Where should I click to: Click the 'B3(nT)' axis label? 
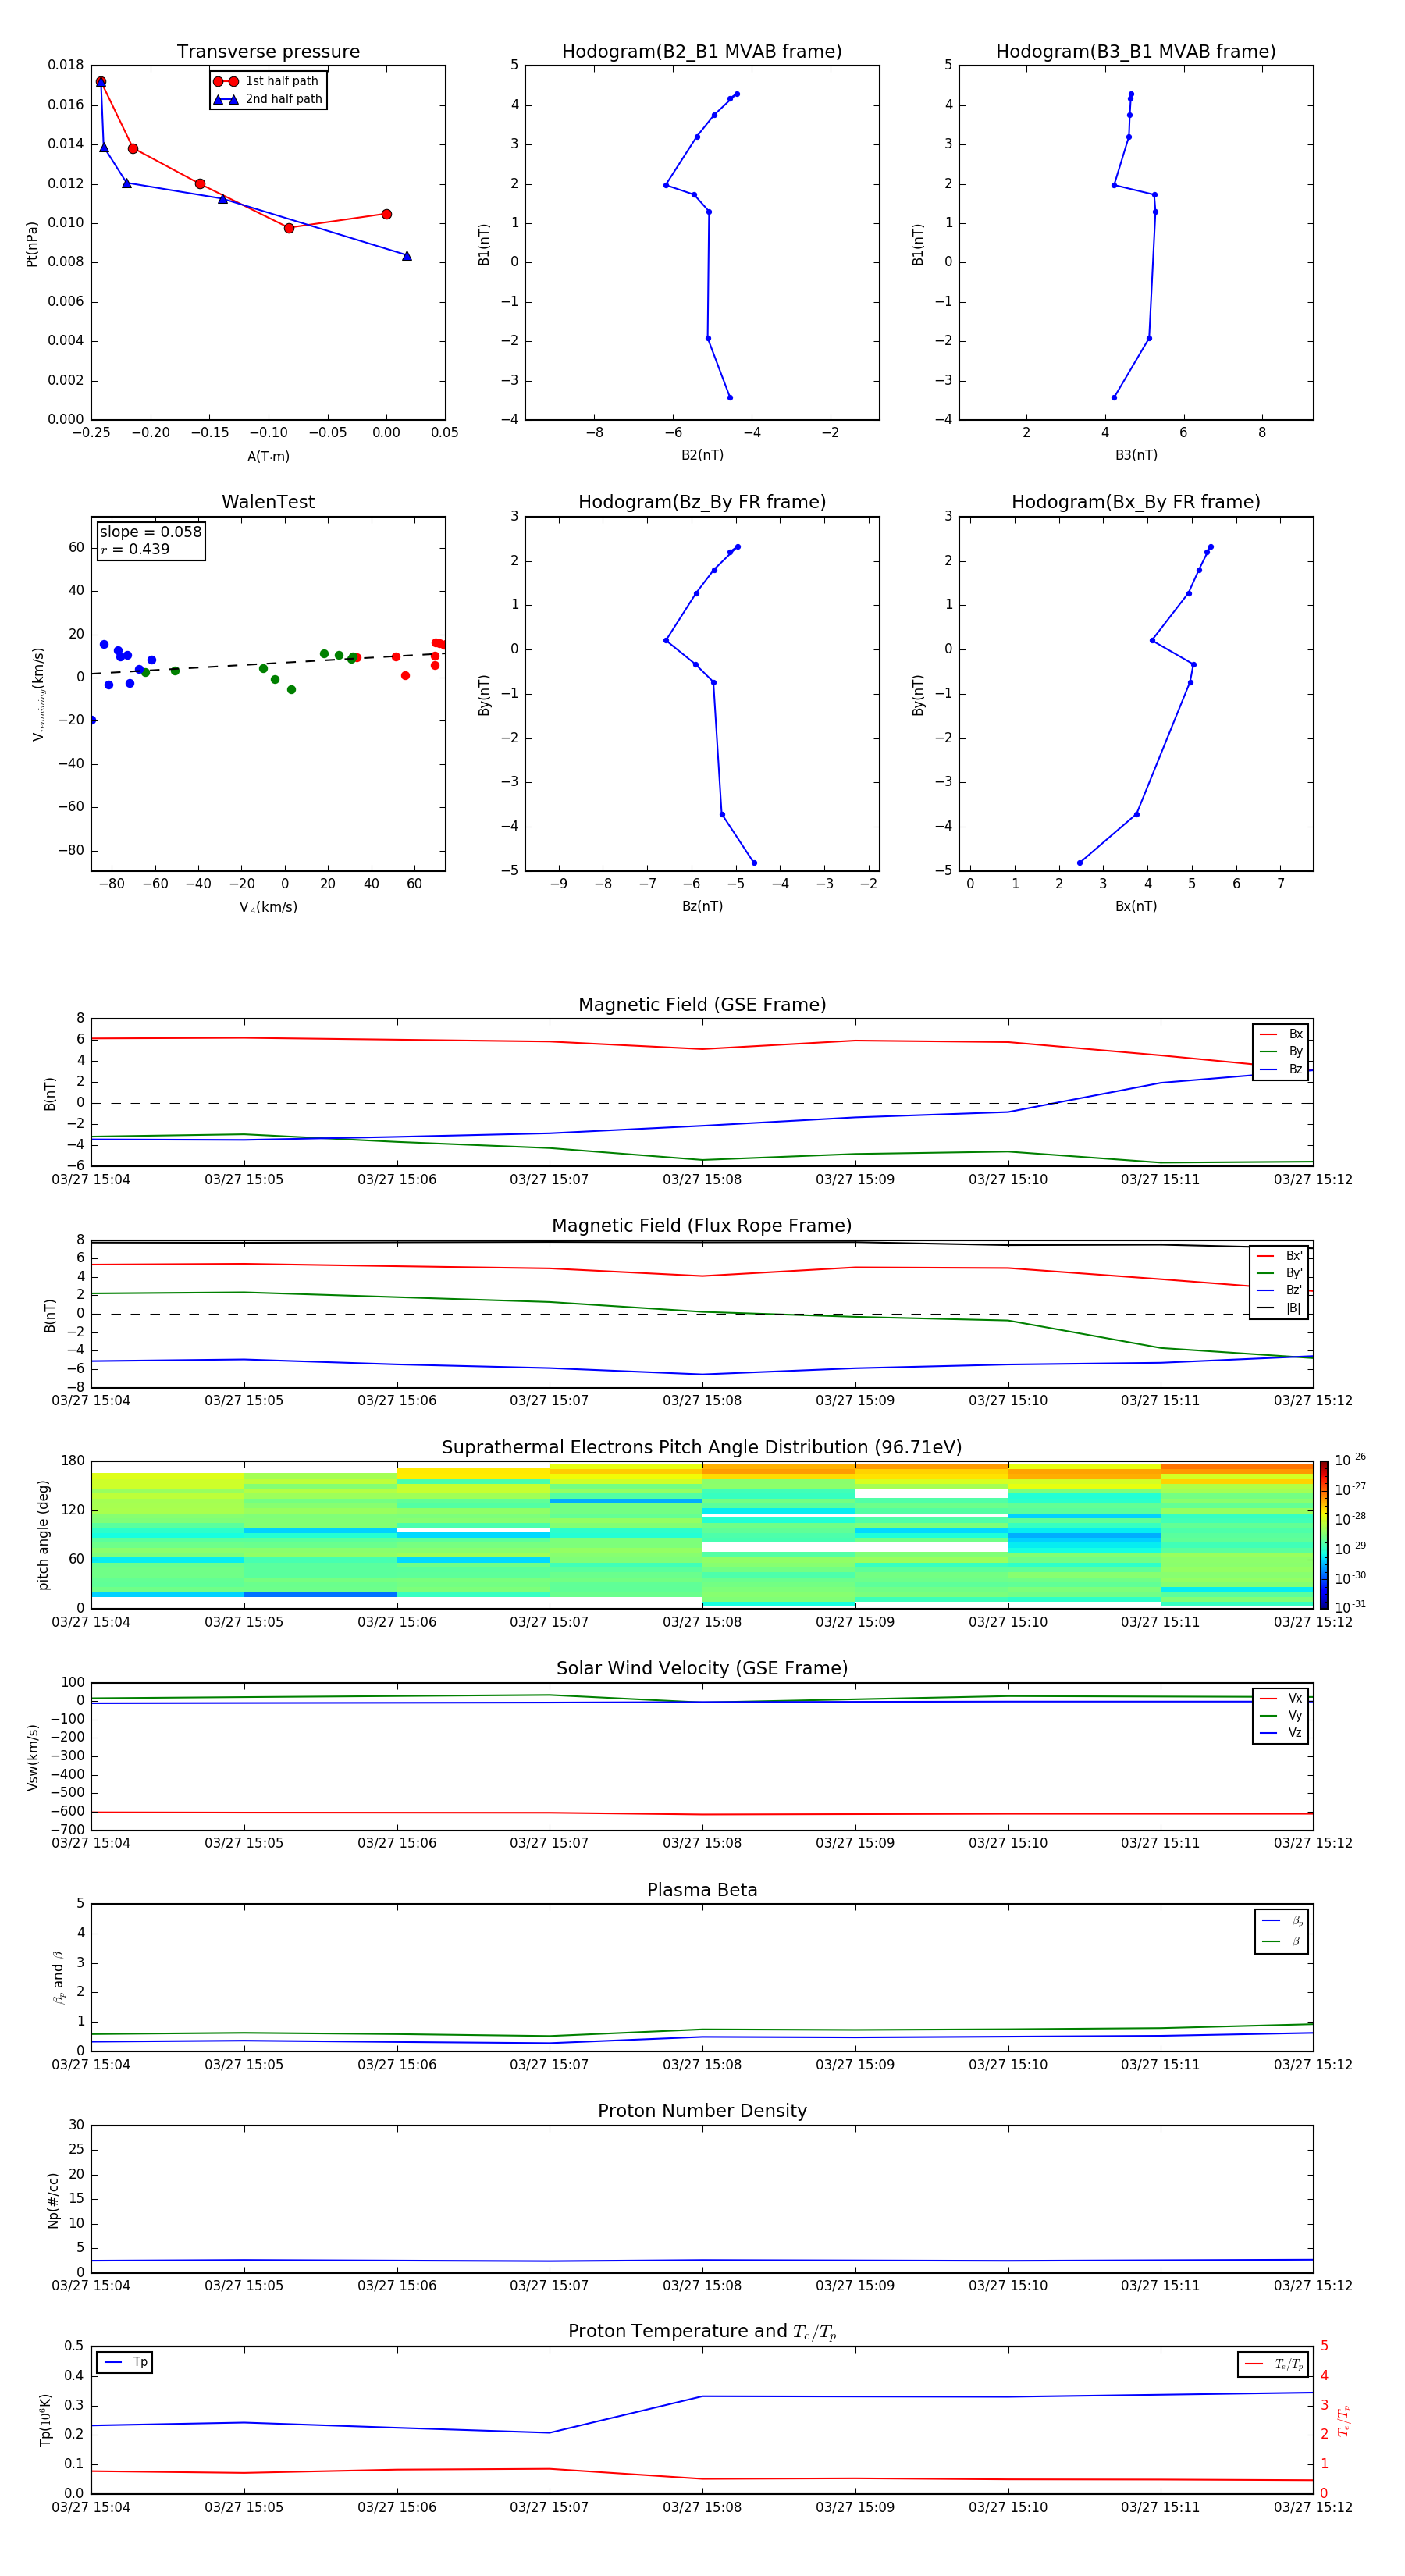tap(1136, 455)
